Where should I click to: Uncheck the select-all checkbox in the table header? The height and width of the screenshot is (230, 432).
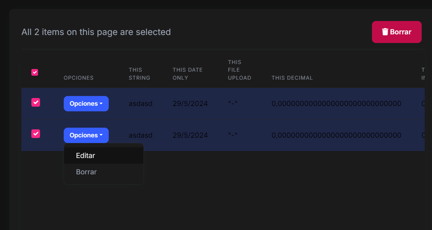(35, 72)
